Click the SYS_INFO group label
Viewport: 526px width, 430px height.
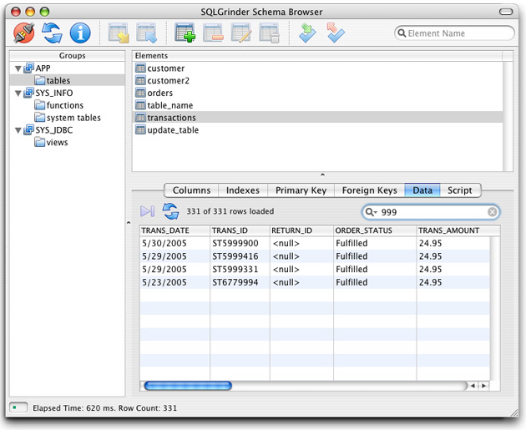(54, 93)
